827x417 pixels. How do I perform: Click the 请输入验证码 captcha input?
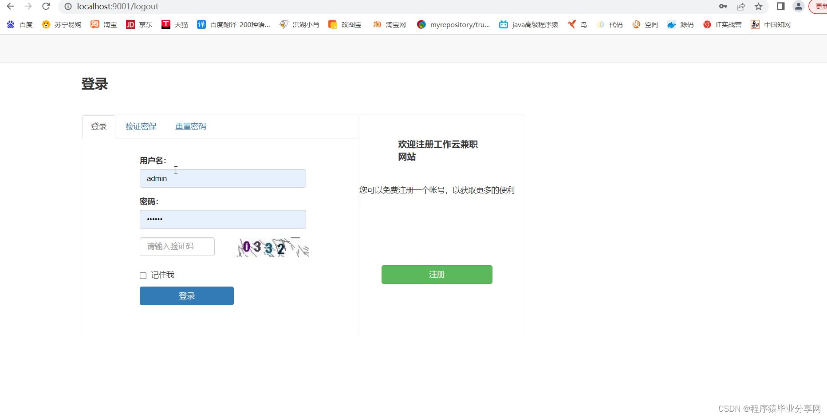177,247
